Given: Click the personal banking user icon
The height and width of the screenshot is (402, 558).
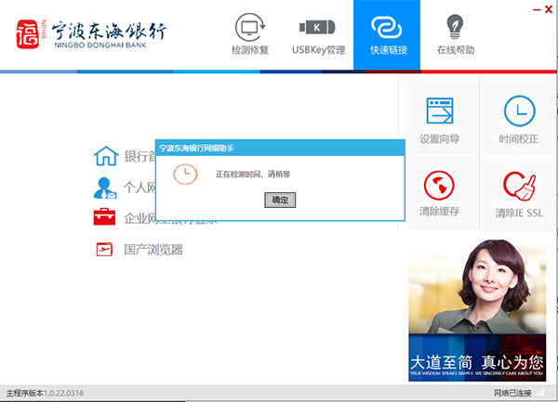Looking at the screenshot, I should (x=105, y=188).
